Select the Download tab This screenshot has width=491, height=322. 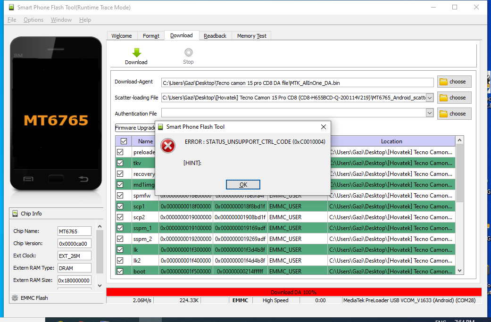[x=182, y=35]
